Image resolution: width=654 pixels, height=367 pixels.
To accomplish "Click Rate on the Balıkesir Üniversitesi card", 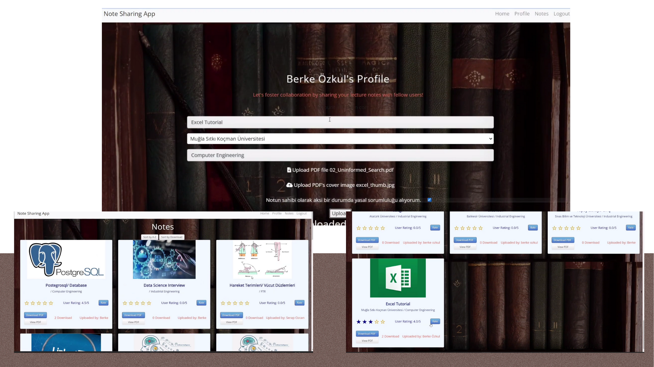I will coord(533,228).
